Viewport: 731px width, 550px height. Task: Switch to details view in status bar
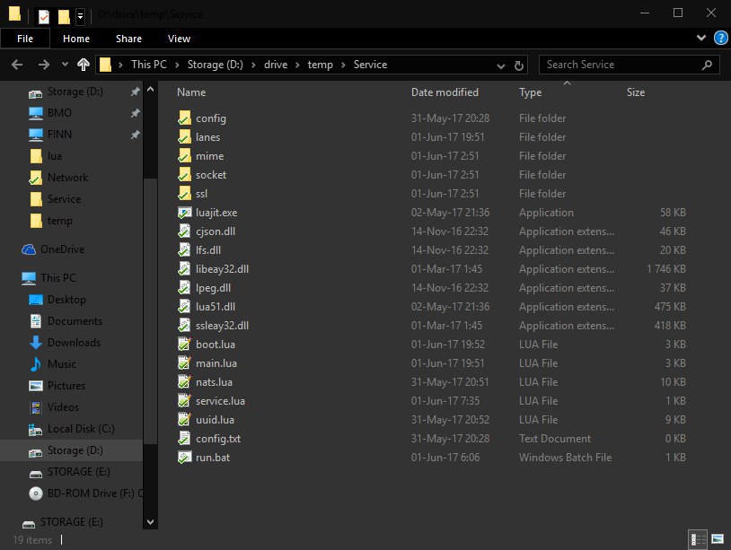pos(698,539)
